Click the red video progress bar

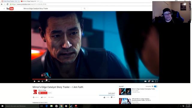click(39, 79)
